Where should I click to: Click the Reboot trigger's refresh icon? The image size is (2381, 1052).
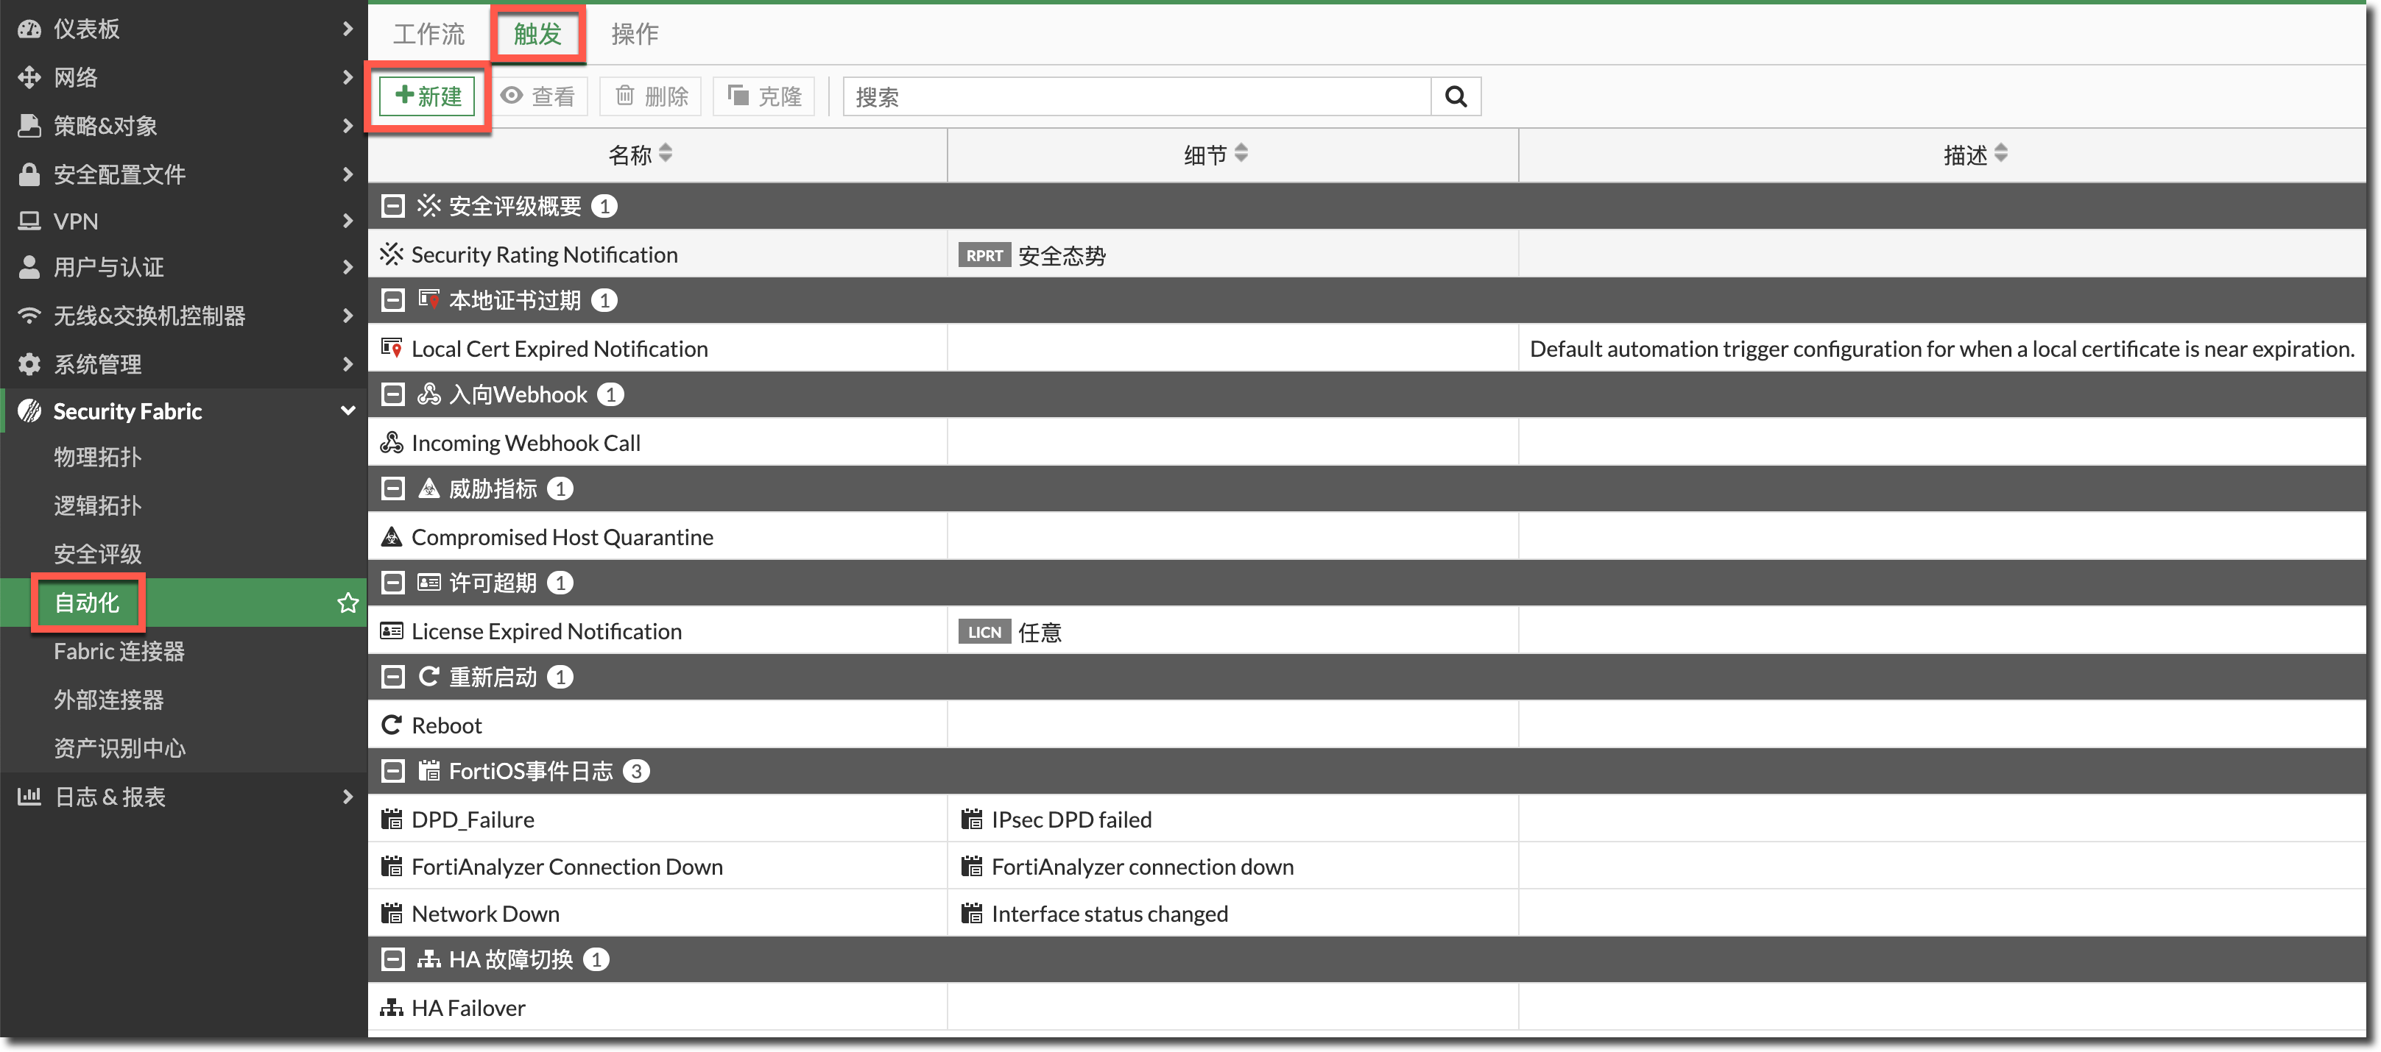392,725
